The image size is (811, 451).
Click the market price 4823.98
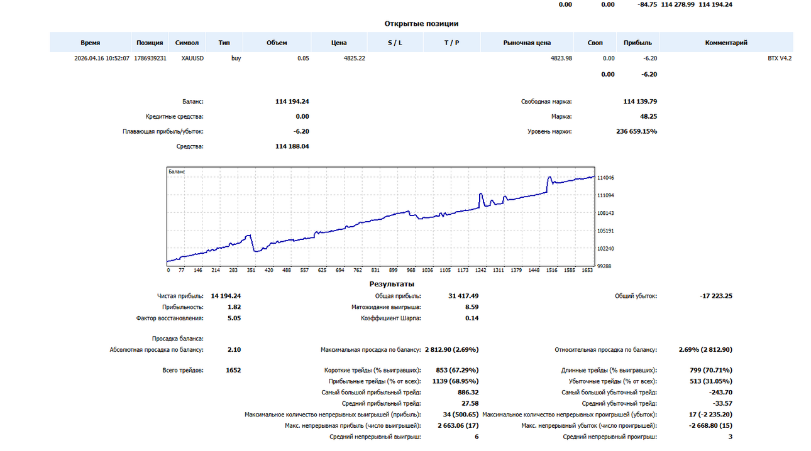point(560,58)
